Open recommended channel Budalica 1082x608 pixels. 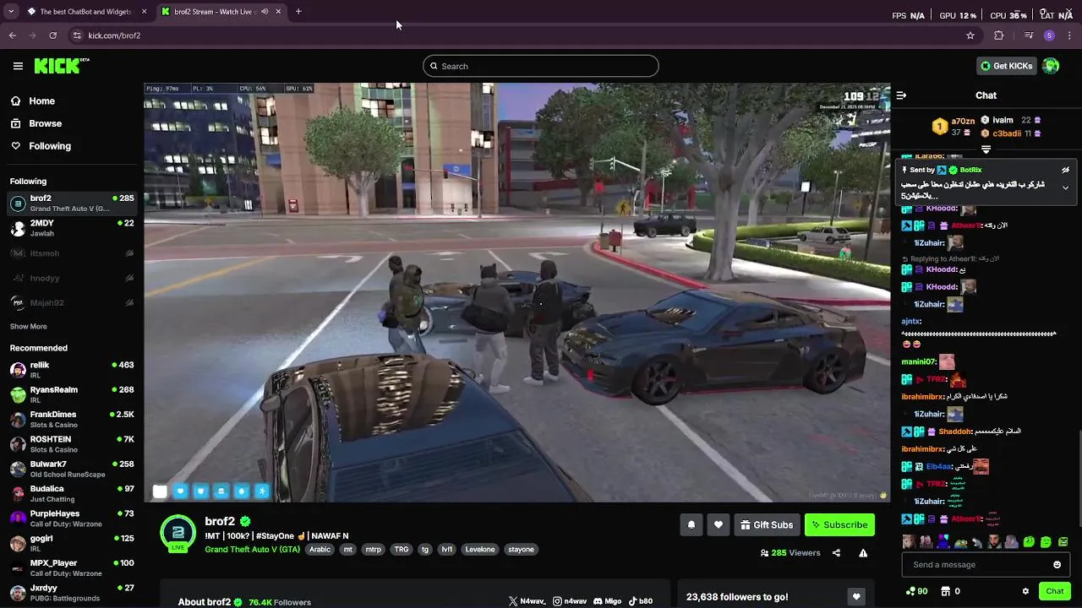(x=72, y=494)
